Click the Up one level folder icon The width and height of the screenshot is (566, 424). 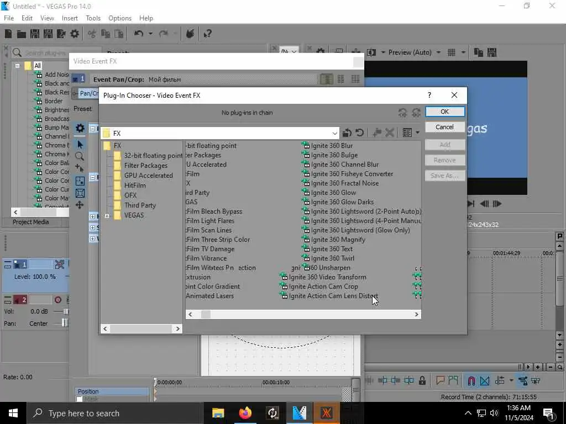point(347,133)
